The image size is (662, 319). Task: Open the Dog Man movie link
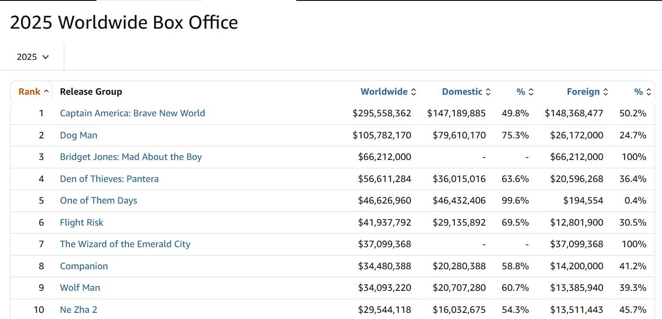coord(78,135)
